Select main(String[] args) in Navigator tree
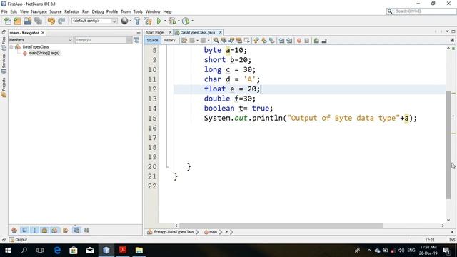This screenshot has height=257, width=457. coord(44,53)
